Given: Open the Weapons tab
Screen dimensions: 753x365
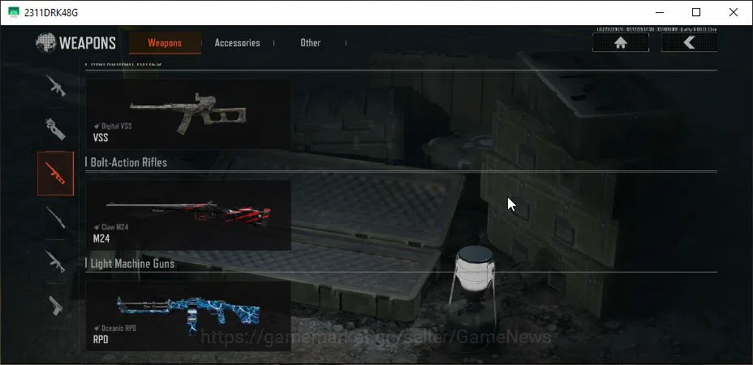Looking at the screenshot, I should [165, 43].
